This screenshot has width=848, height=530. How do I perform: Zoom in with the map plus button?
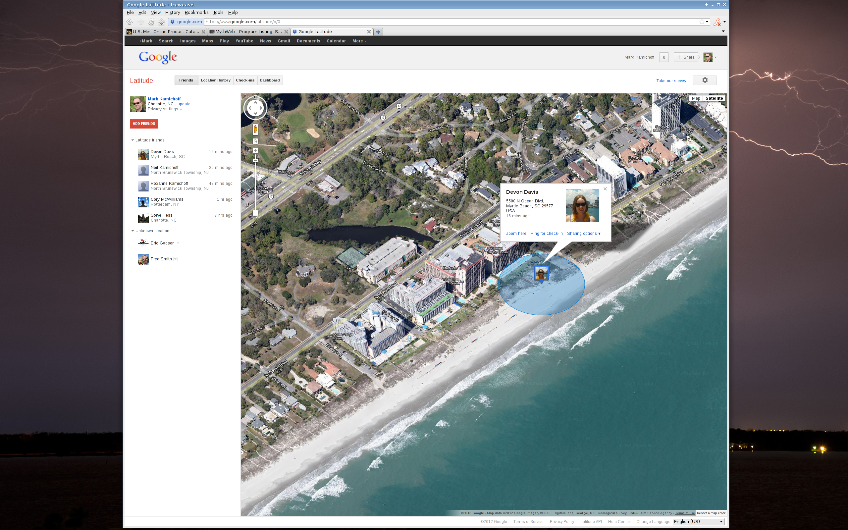(x=255, y=151)
